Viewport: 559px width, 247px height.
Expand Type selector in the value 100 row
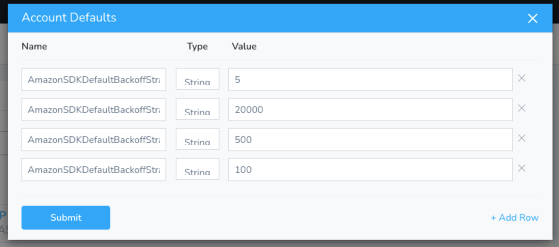pyautogui.click(x=198, y=169)
